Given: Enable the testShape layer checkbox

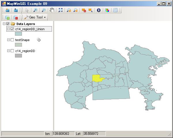Looking at the screenshot, I should pyautogui.click(x=12, y=40).
